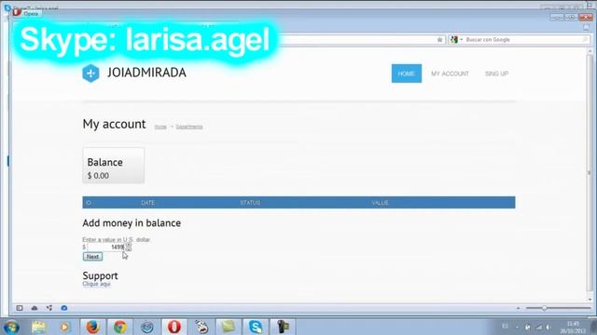
Task: Click the Opera Unite share icon
Action: [x=49, y=308]
